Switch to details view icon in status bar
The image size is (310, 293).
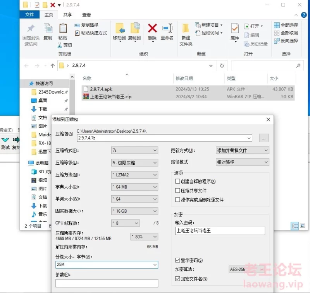pos(294,226)
